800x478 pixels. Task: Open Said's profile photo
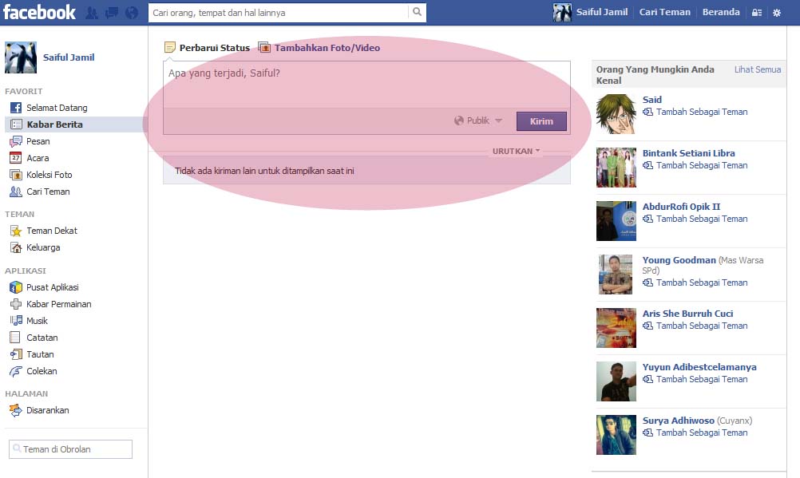[616, 114]
